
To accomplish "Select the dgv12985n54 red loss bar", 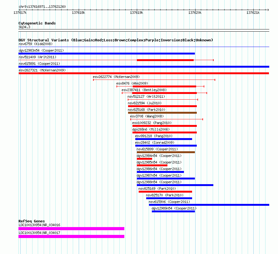I will tap(152, 165).
